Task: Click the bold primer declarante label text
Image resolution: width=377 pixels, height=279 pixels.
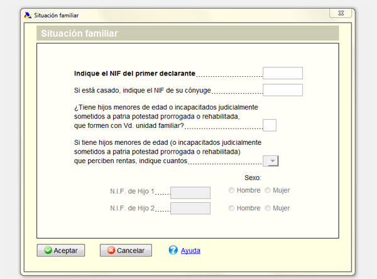Action: pos(134,73)
